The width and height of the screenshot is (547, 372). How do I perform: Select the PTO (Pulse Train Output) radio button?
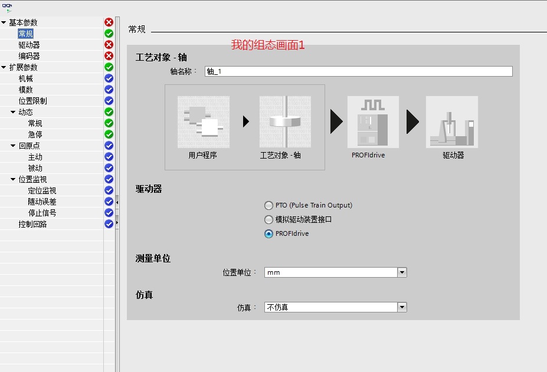pos(269,206)
